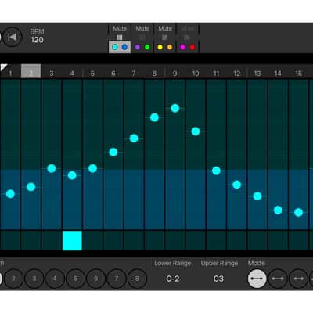This screenshot has width=313, height=313.
Task: Click the note dot in step 10 column
Action: click(196, 131)
